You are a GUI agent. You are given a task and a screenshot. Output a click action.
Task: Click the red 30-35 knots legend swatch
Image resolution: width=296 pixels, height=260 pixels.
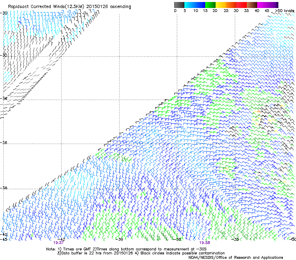click(x=242, y=5)
